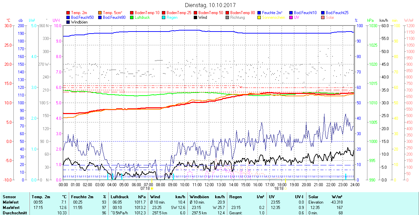Select the black Wind legend swatch

point(196,17)
